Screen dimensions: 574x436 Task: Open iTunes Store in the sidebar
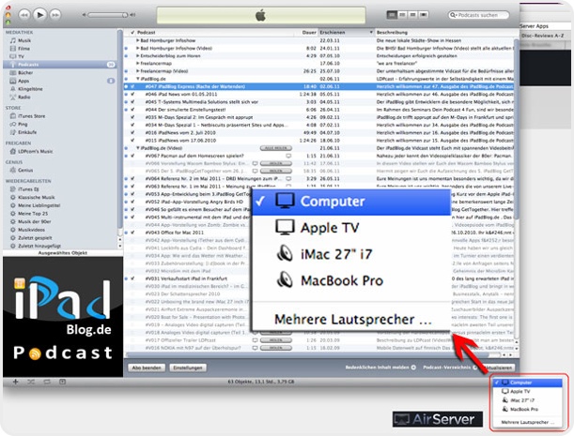point(32,116)
